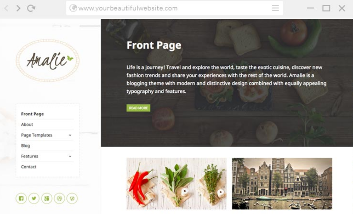Screen dimensions: 353x214
Task: Go forward with the browser forward arrow
Action: (x=19, y=8)
